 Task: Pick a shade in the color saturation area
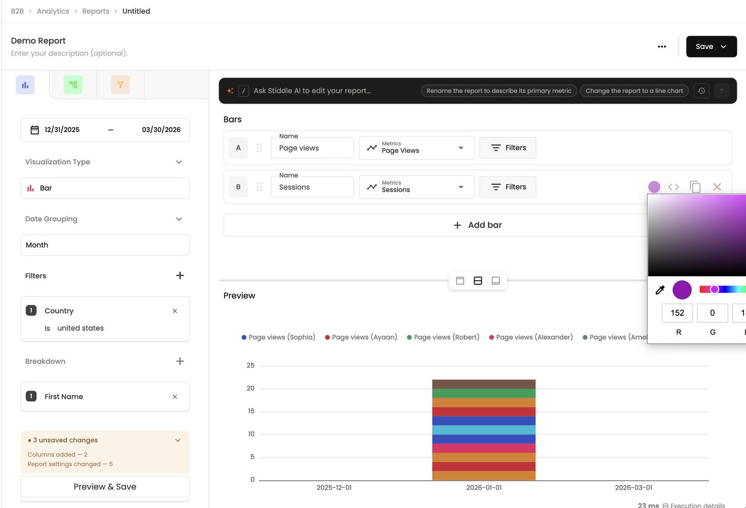click(x=697, y=235)
